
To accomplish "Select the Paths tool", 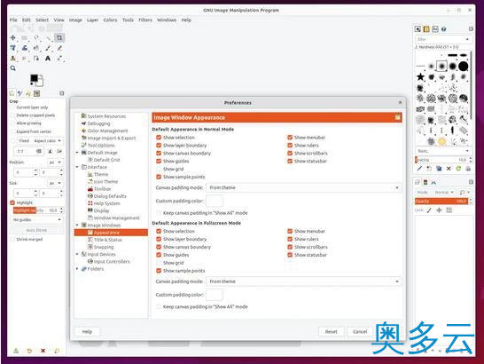I will pyautogui.click(x=36, y=58).
